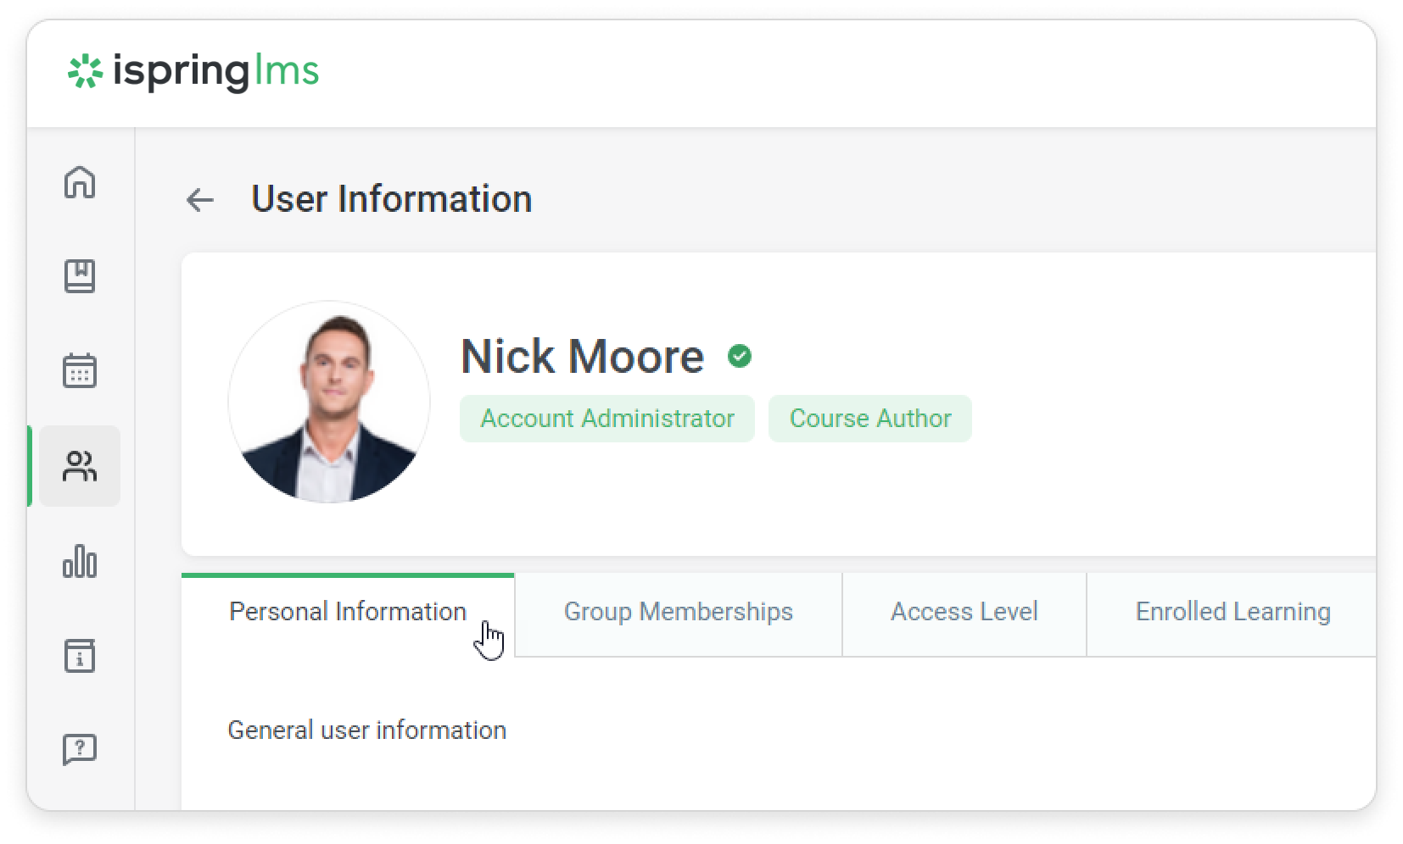The image size is (1403, 844).
Task: Open the Enrolled Learning tab
Action: (x=1233, y=612)
